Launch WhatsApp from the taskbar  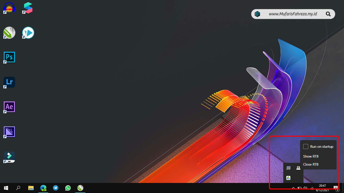(68, 188)
